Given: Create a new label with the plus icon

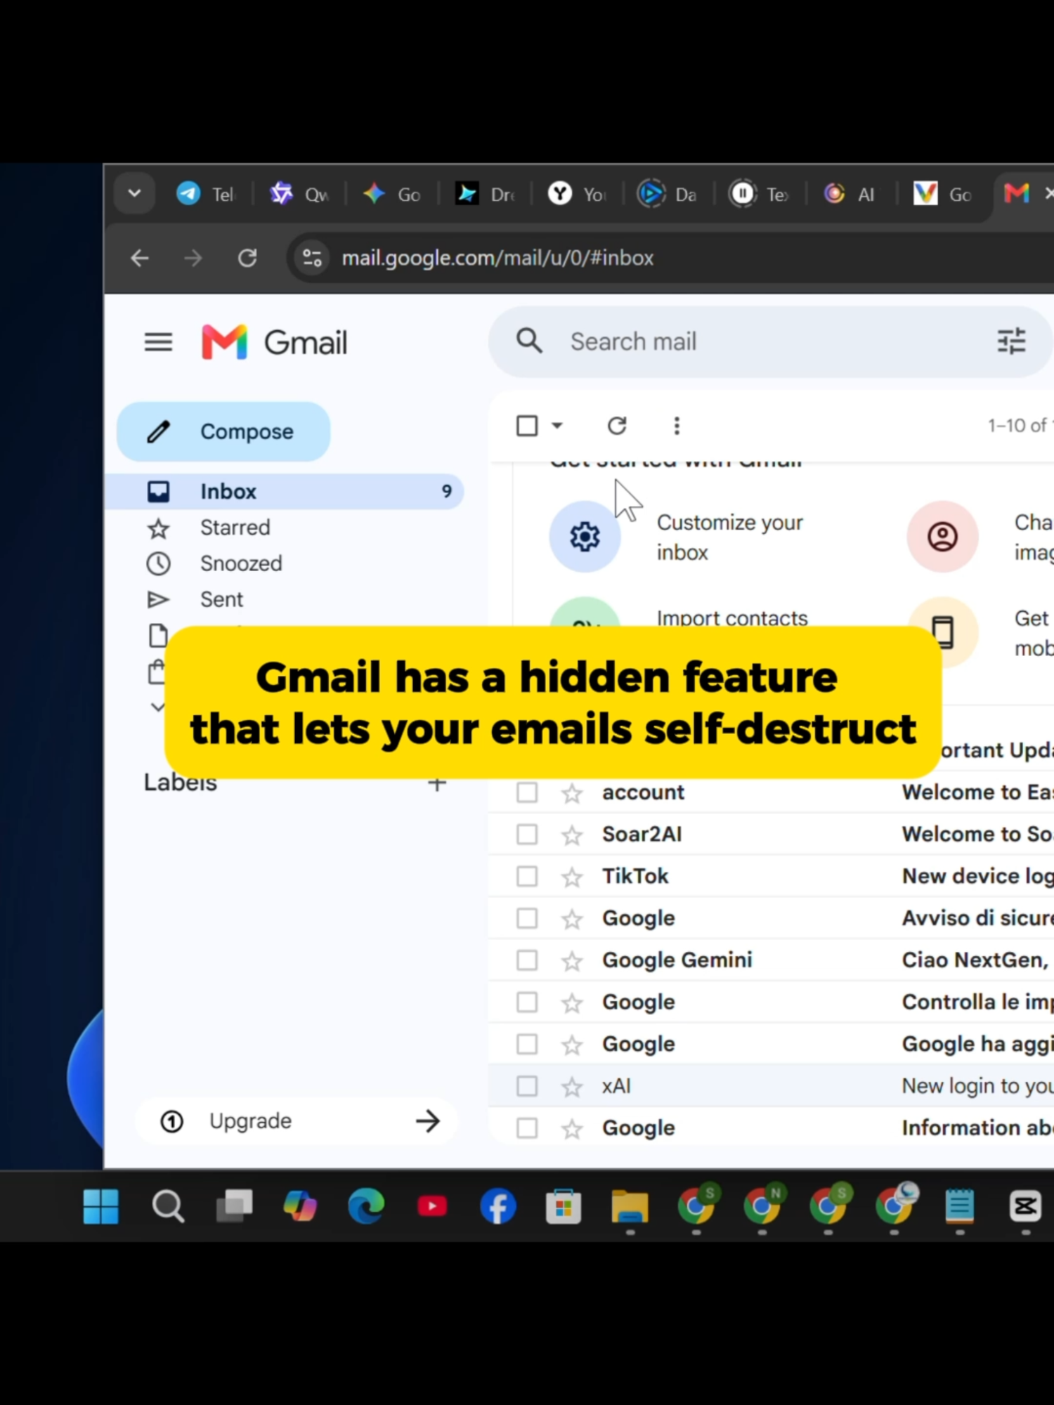Looking at the screenshot, I should (x=437, y=783).
